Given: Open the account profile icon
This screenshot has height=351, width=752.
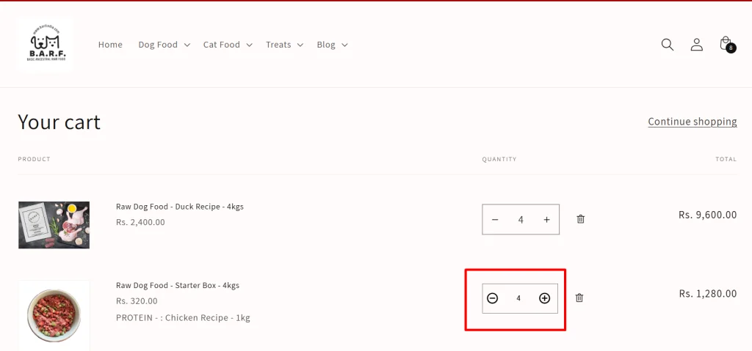Looking at the screenshot, I should (x=696, y=45).
